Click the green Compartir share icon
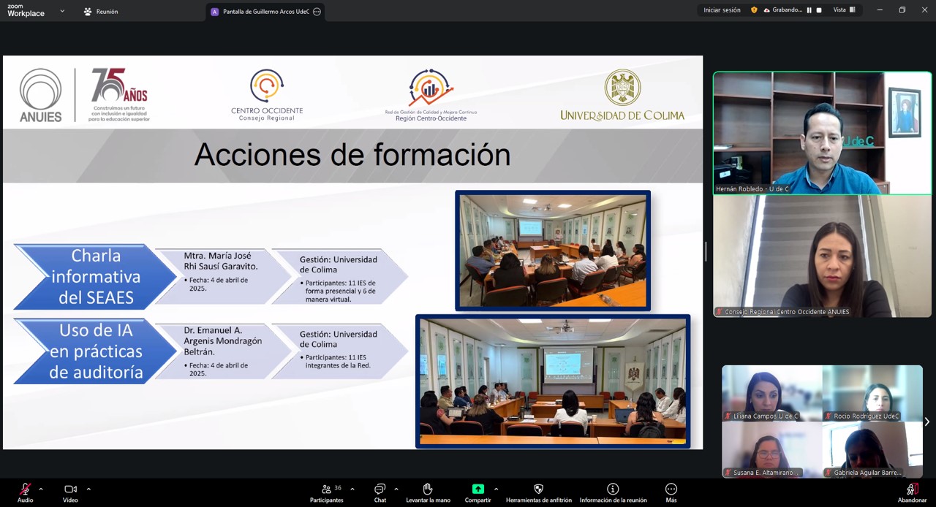This screenshot has height=507, width=936. coord(478,489)
